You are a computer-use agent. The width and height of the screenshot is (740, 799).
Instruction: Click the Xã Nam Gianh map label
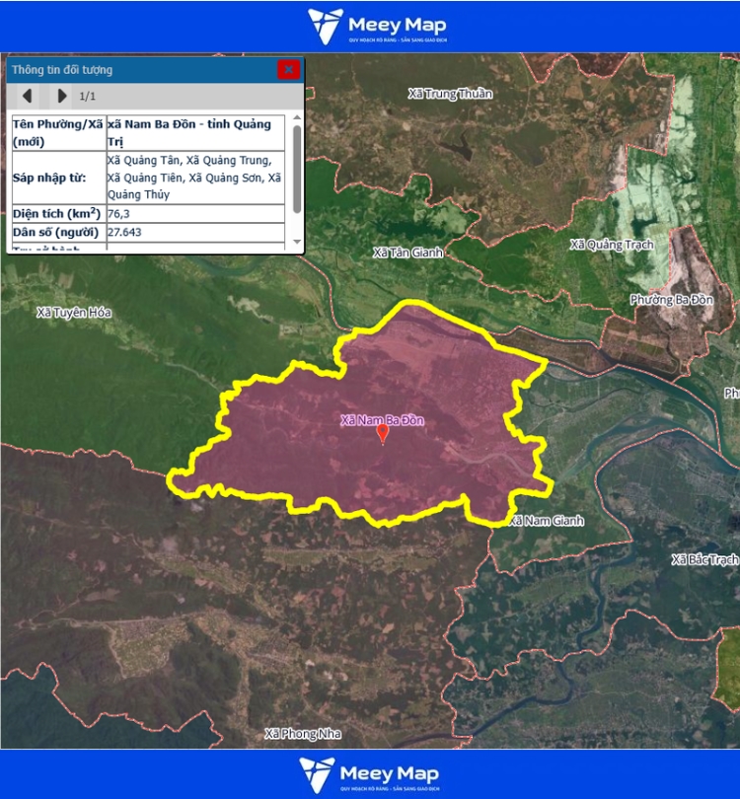(x=547, y=520)
